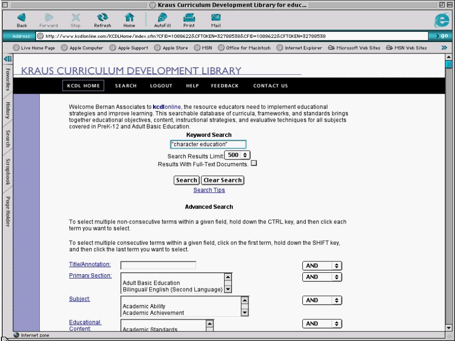
Task: Open the Primary Section link
Action: tap(90, 276)
